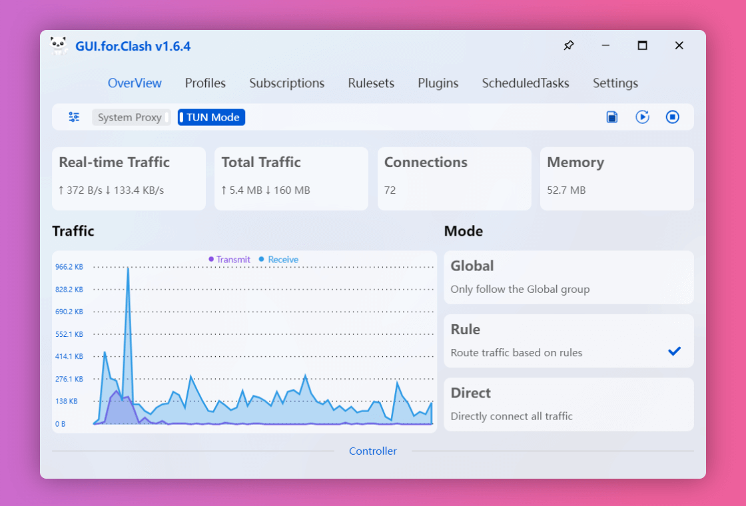Open the quick settings sliders icon
Viewport: 746px width, 506px height.
(74, 117)
